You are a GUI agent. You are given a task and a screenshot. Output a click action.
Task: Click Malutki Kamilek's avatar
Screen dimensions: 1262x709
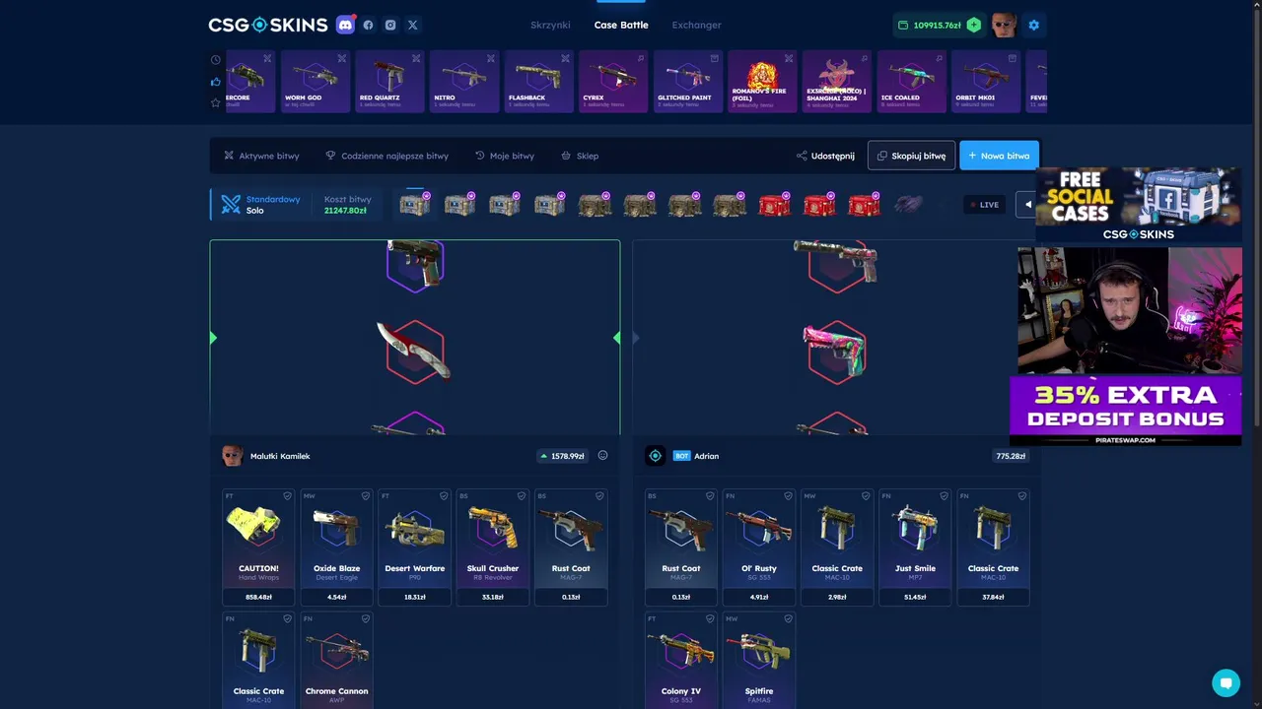click(x=233, y=456)
